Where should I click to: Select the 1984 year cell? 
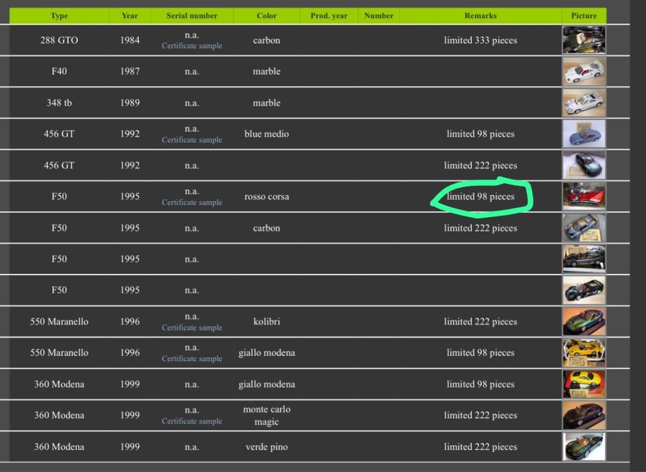click(x=129, y=40)
